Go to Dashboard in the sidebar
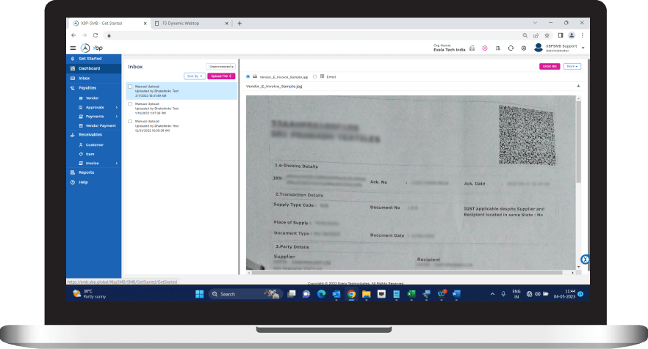648x349 pixels. coord(94,68)
